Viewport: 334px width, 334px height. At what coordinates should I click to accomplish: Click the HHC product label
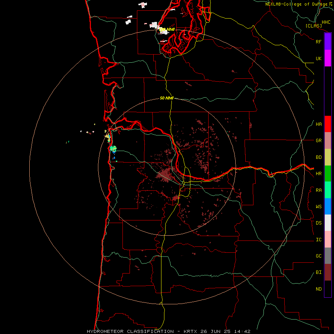326,22
